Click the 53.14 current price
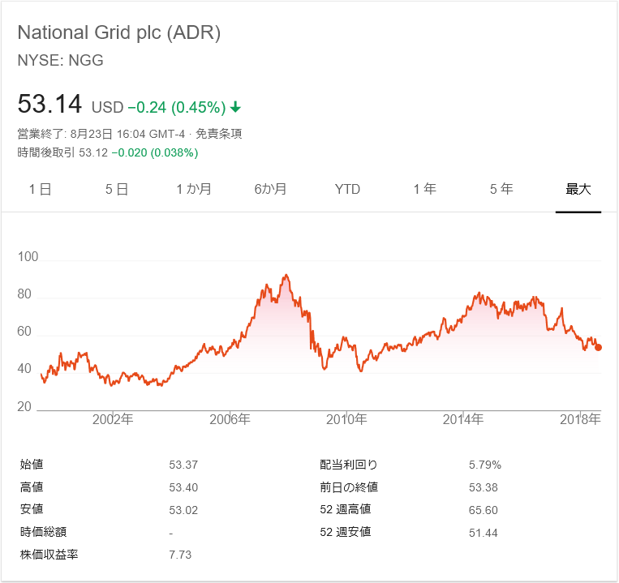Screen dimensions: 619x583 click(x=49, y=104)
